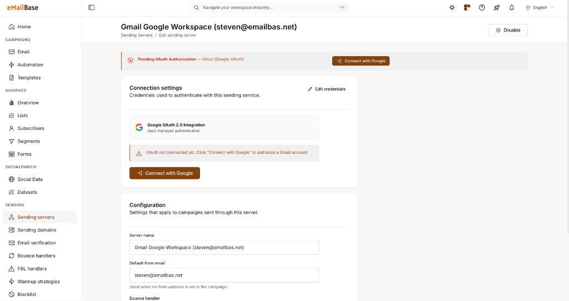Click the Social Data globe icon
This screenshot has height=301, width=569.
point(12,179)
